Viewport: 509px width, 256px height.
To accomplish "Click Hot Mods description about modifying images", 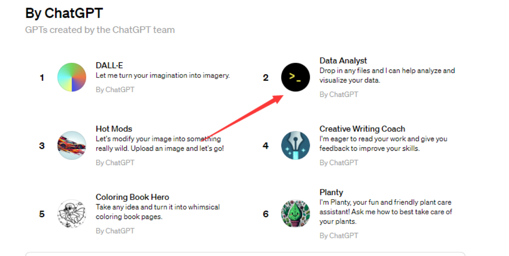I will (x=160, y=144).
